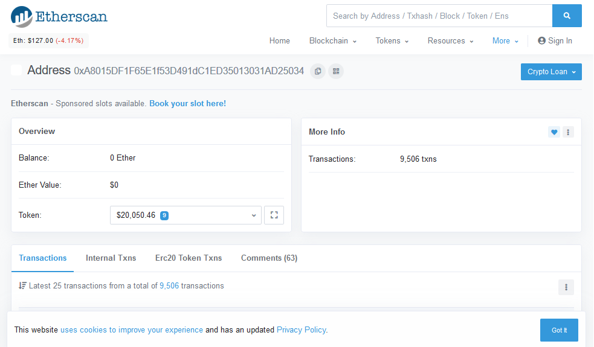Screen dimensions: 594x347
Task: Open the Privacy Policy link
Action: point(301,330)
